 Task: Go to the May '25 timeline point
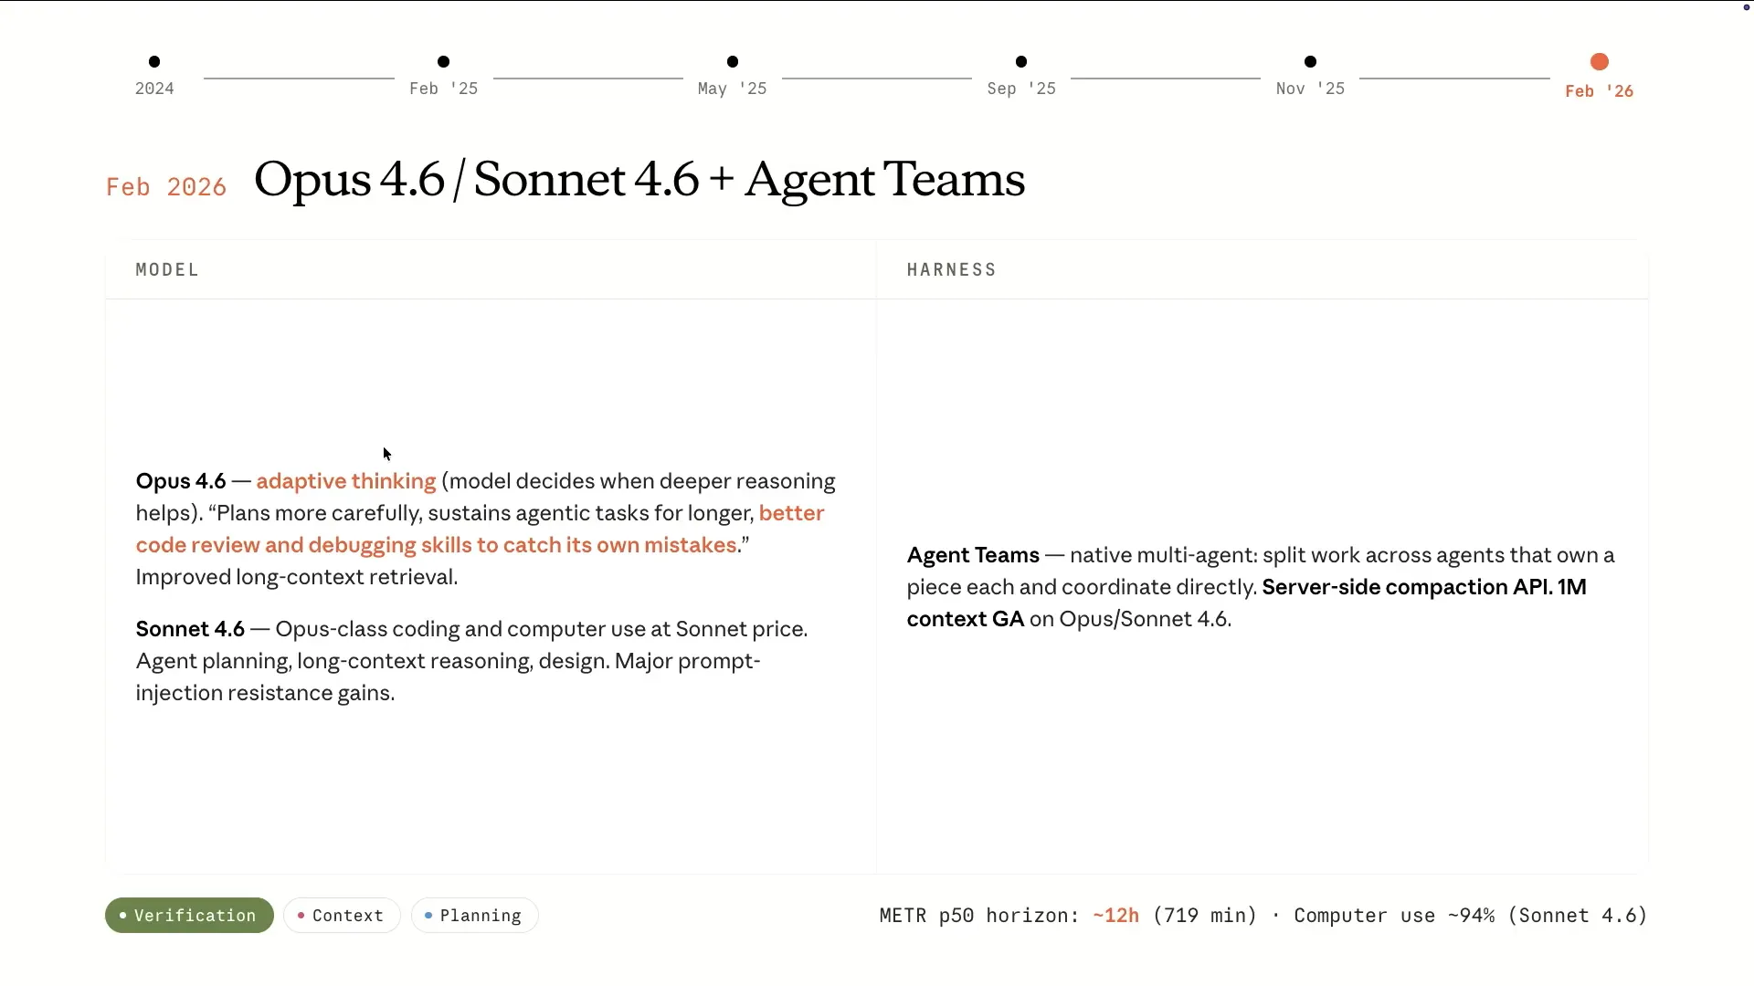point(733,62)
